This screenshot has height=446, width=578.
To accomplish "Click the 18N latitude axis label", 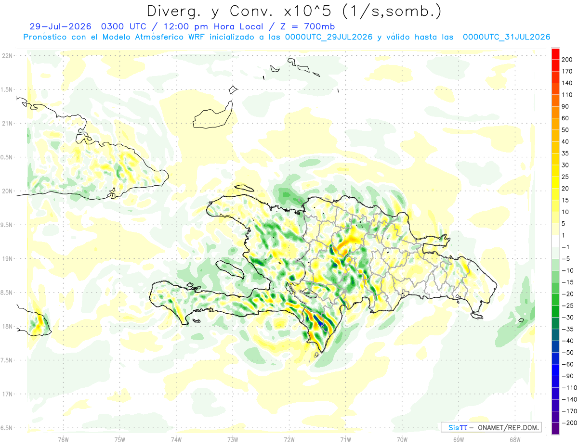I will tap(7, 326).
